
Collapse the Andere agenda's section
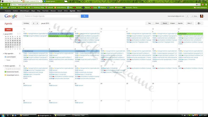pos(4,66)
